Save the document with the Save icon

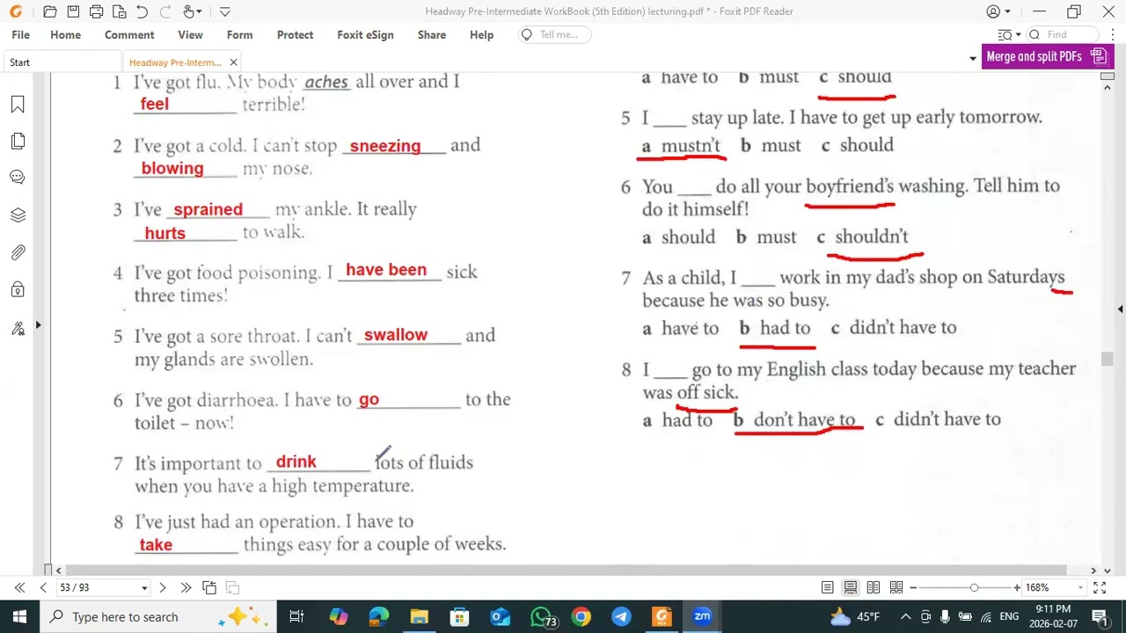click(x=73, y=11)
